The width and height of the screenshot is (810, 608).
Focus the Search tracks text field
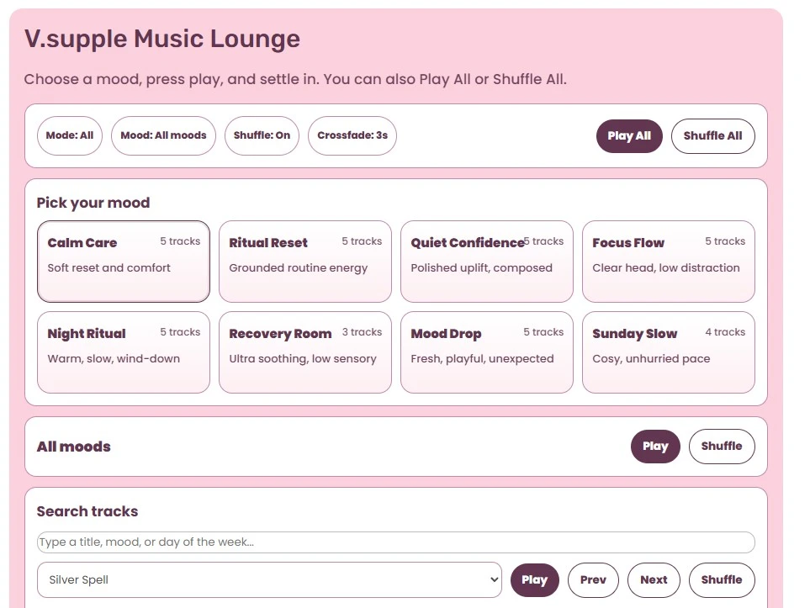[x=395, y=542]
